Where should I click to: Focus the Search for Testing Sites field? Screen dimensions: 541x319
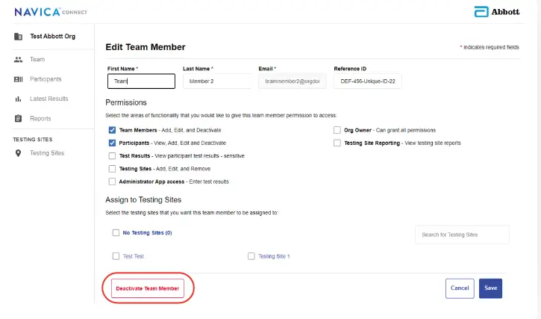(x=461, y=235)
